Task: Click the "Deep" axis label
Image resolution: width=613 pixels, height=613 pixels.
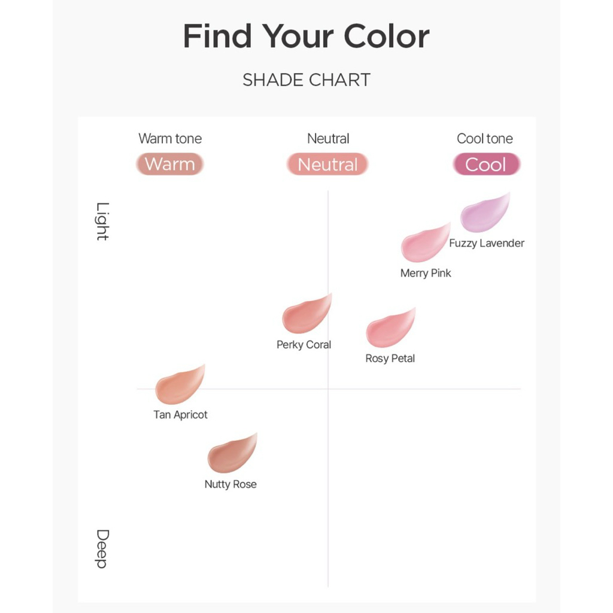Action: pyautogui.click(x=102, y=549)
